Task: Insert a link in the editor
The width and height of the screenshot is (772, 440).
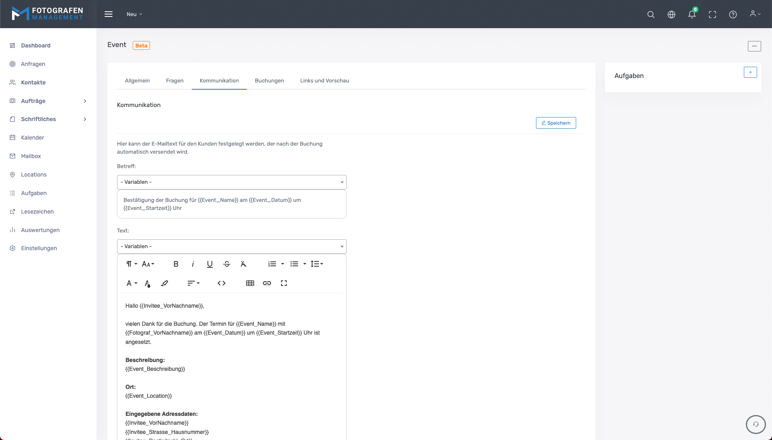Action: click(267, 283)
